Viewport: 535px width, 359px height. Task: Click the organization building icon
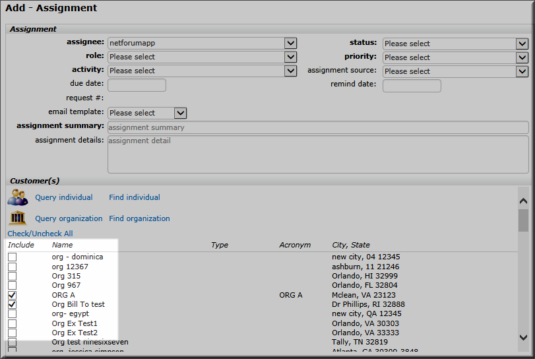pos(17,218)
